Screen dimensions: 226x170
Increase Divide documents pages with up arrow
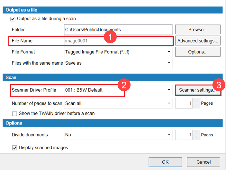click(196, 132)
